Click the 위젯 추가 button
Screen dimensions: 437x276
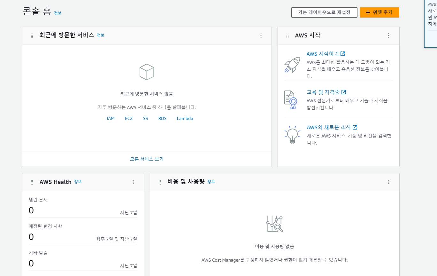pyautogui.click(x=379, y=12)
